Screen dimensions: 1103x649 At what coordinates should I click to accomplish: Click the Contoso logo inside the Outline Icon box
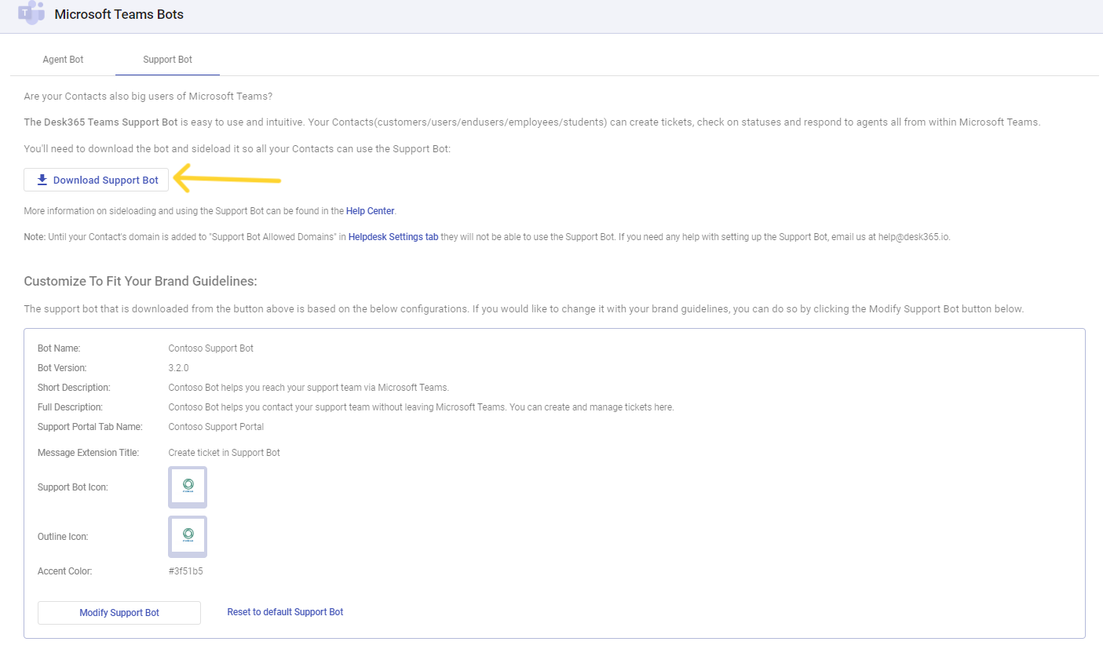click(x=187, y=535)
